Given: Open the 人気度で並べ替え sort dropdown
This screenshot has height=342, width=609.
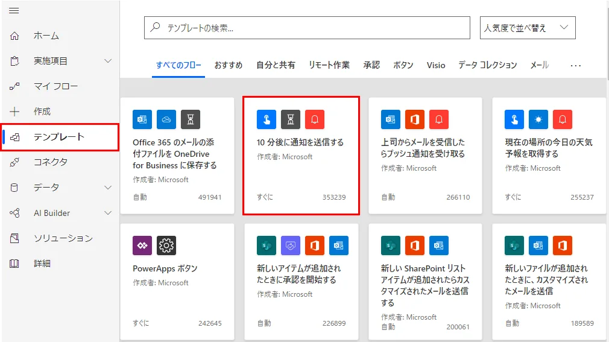Looking at the screenshot, I should point(528,28).
